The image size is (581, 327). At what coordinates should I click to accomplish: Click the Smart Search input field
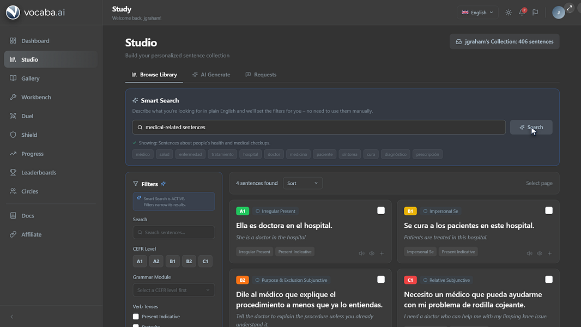319,127
